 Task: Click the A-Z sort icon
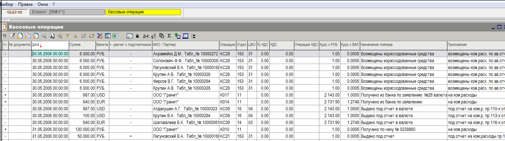click(x=83, y=36)
